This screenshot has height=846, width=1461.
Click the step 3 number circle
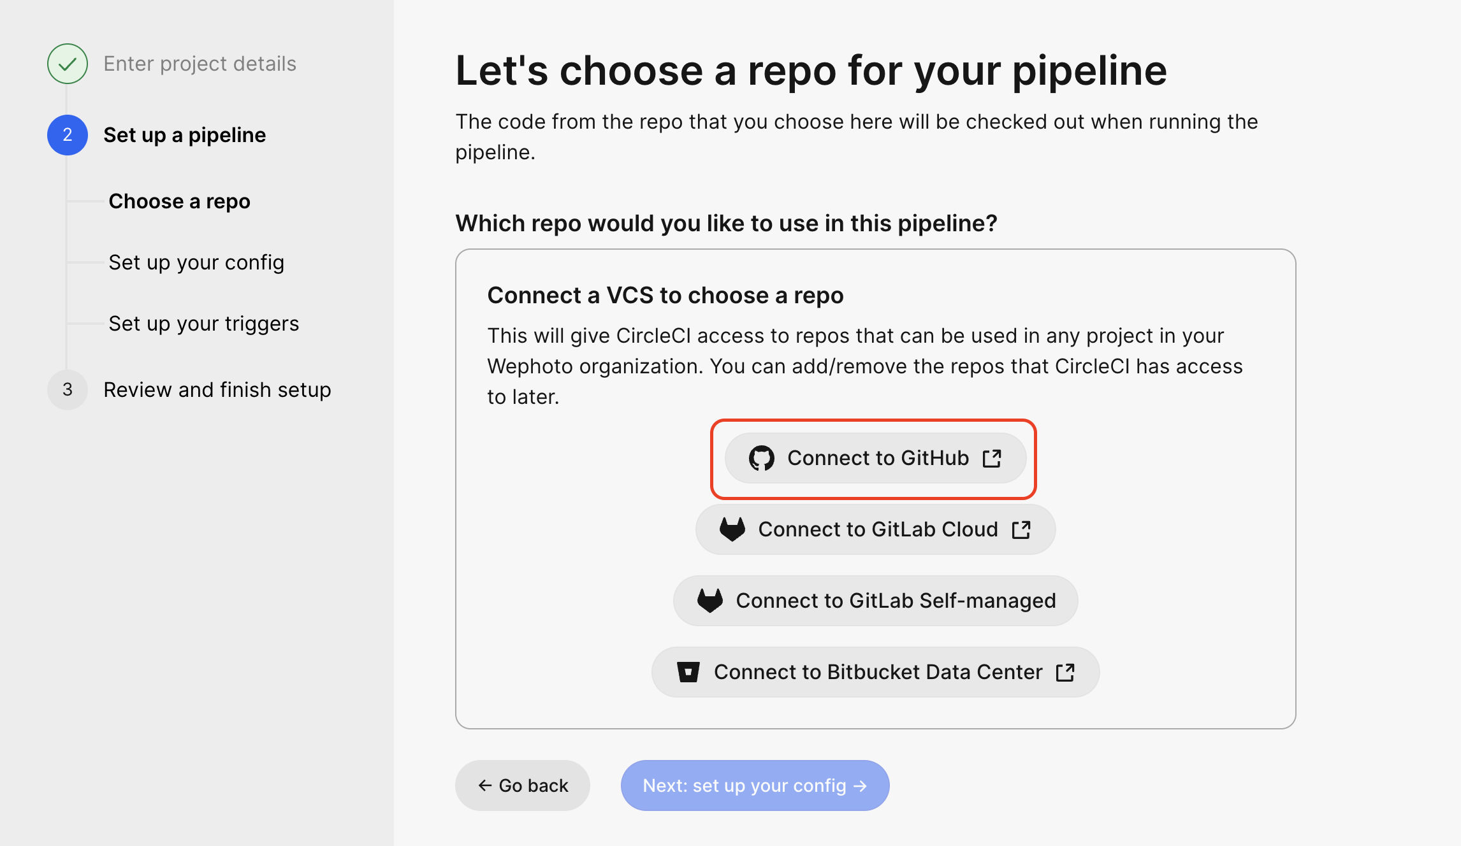pyautogui.click(x=68, y=390)
